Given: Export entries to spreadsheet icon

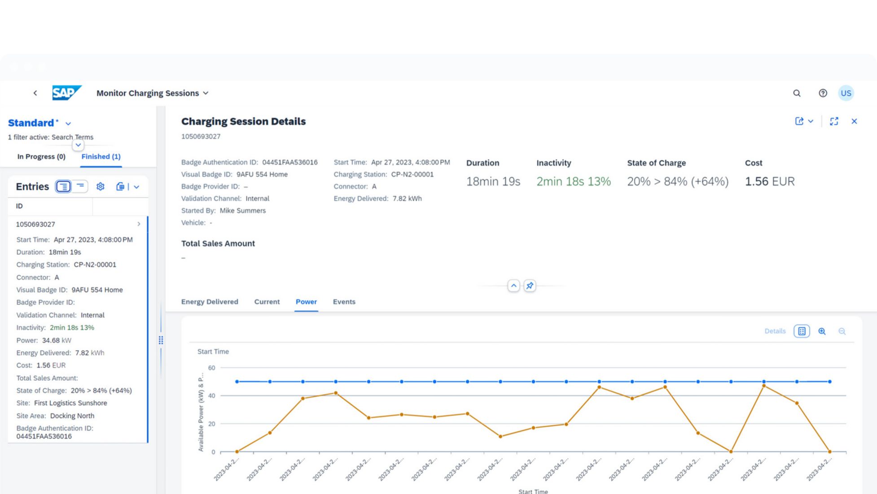Looking at the screenshot, I should point(120,186).
